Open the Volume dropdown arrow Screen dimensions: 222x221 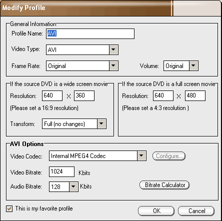coord(193,65)
